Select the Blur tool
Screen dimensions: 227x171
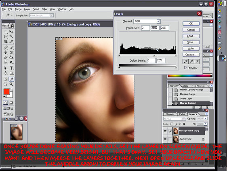(x=6, y=62)
